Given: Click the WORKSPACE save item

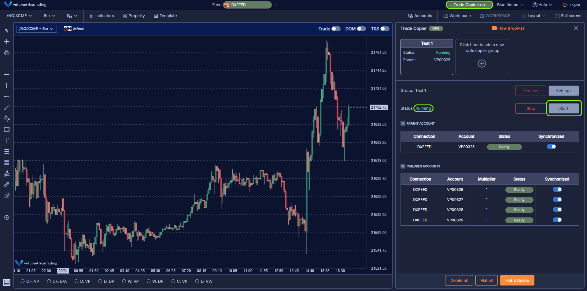Looking at the screenshot, I should pyautogui.click(x=495, y=16).
